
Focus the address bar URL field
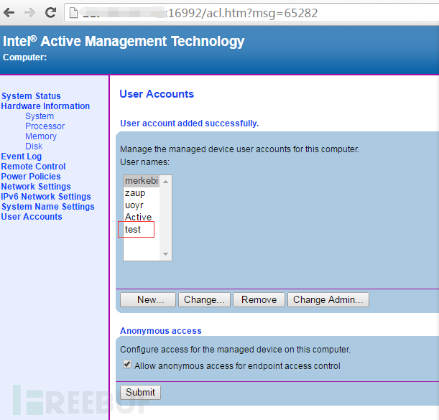tap(252, 13)
